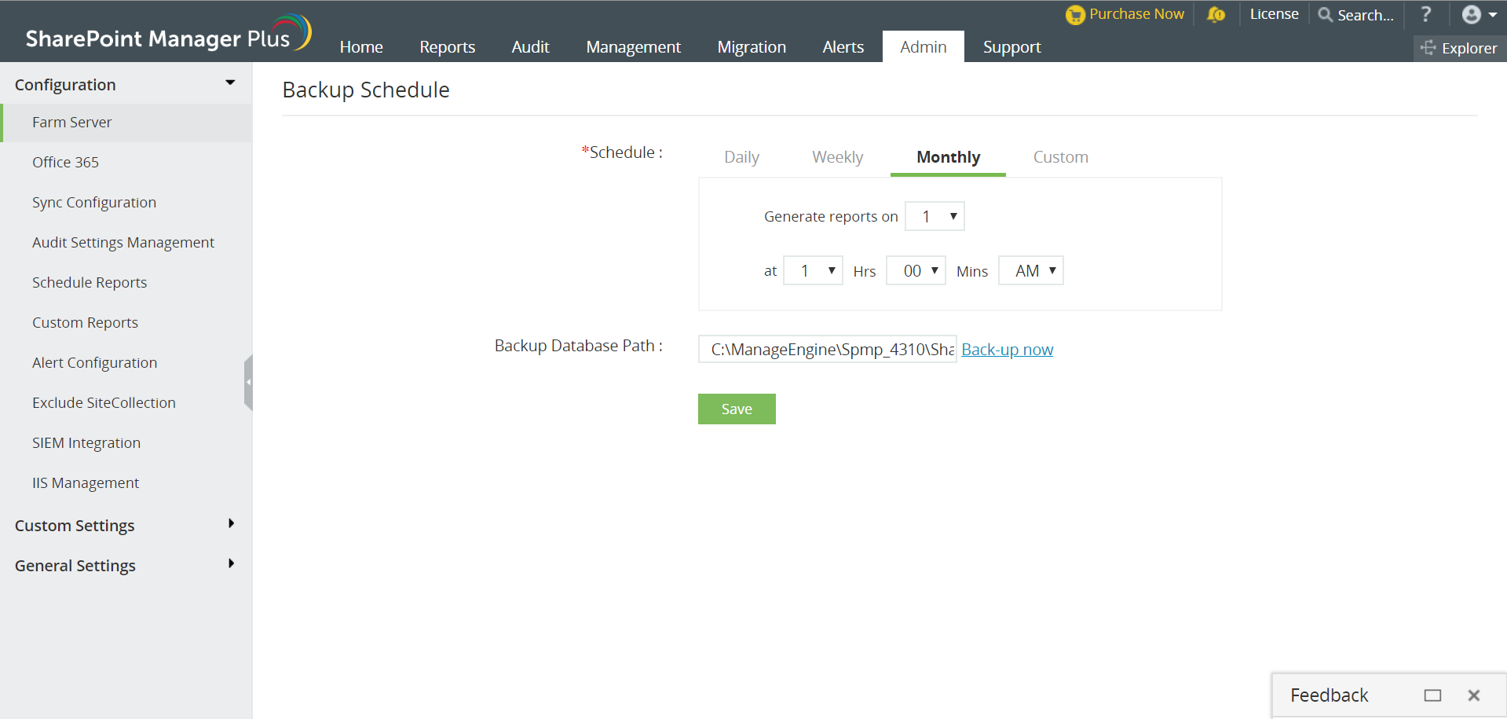The width and height of the screenshot is (1507, 719).
Task: Open the Management tab
Action: [634, 47]
